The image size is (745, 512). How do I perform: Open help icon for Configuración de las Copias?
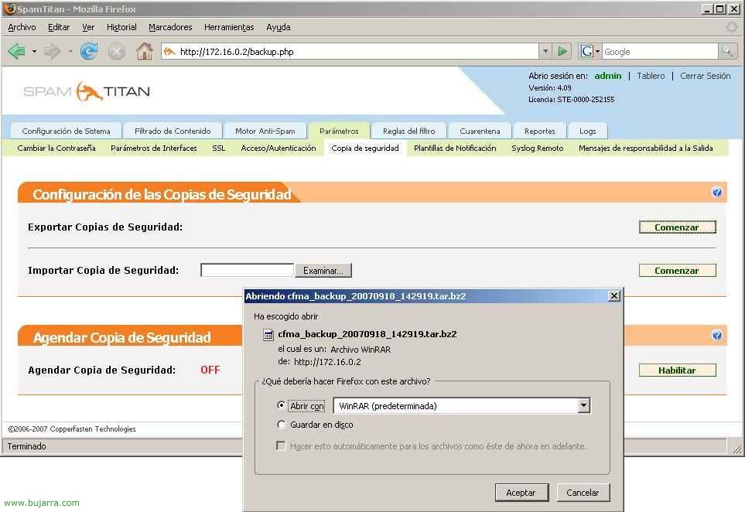pos(716,193)
